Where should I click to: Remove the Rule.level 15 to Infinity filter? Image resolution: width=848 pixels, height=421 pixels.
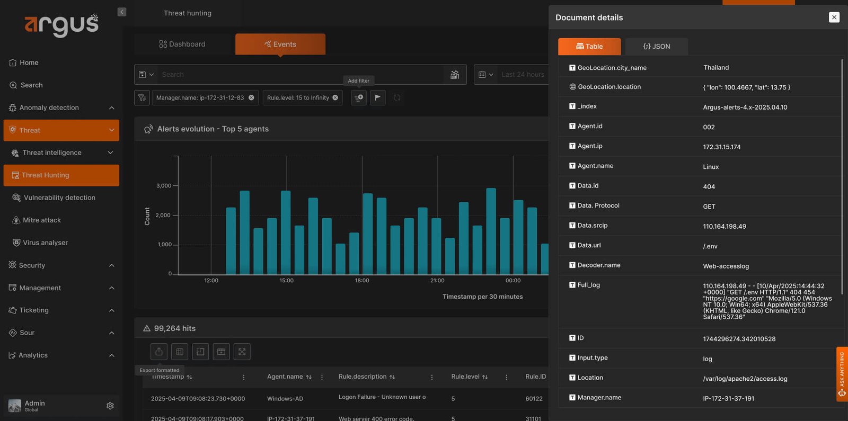click(x=335, y=97)
